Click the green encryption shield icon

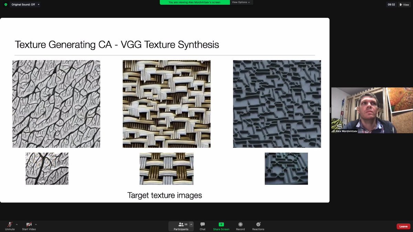click(x=6, y=4)
